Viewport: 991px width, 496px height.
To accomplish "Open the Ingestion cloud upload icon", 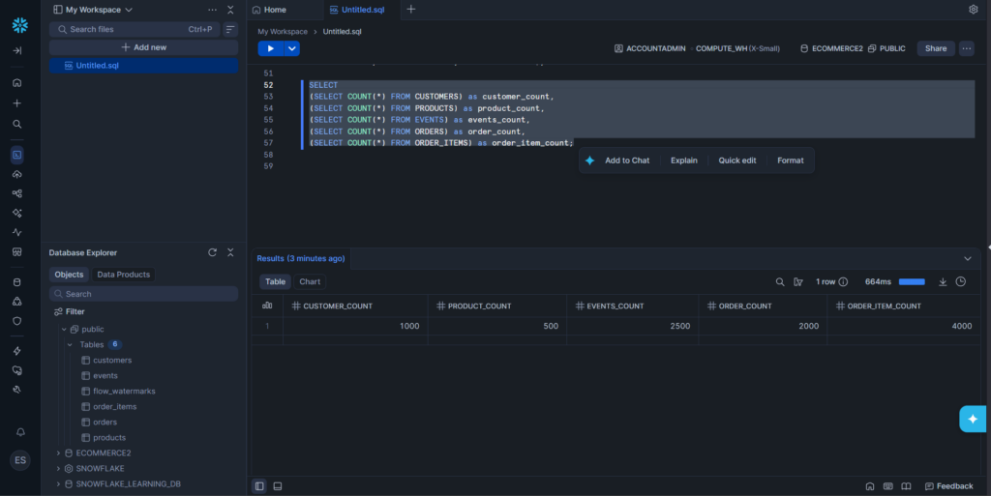I will 17,174.
